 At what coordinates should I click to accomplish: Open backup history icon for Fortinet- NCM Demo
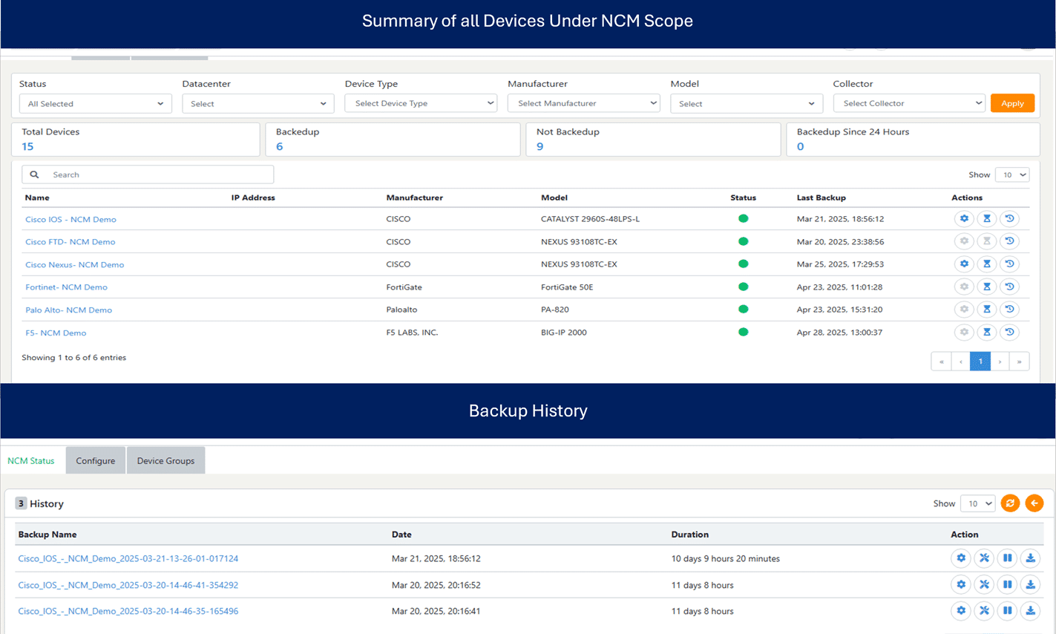point(1009,287)
